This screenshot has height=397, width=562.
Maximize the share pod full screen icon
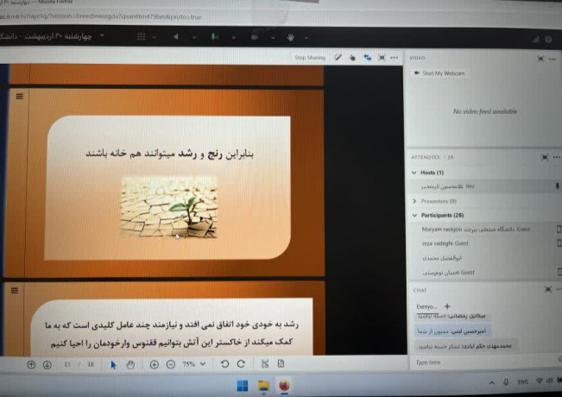tap(382, 58)
